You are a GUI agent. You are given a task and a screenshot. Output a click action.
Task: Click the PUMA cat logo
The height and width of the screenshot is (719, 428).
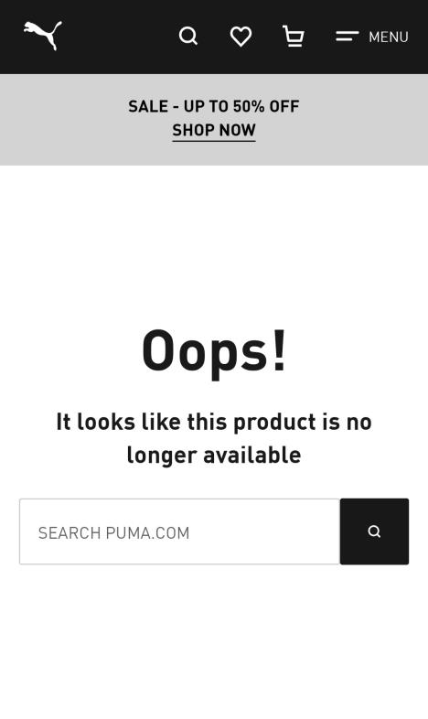43,36
